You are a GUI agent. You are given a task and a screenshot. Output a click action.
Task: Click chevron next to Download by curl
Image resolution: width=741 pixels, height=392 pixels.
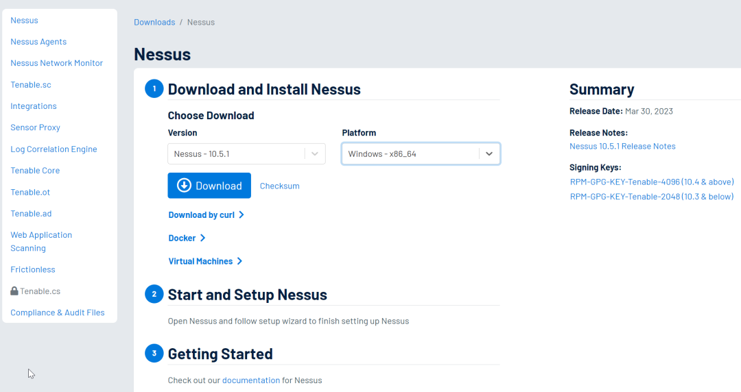242,215
